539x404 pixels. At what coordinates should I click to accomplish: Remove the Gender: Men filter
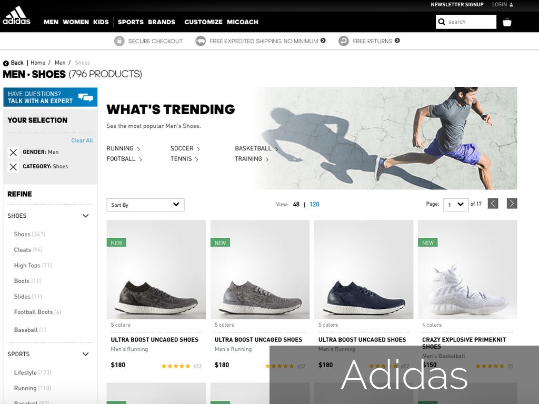(x=13, y=153)
